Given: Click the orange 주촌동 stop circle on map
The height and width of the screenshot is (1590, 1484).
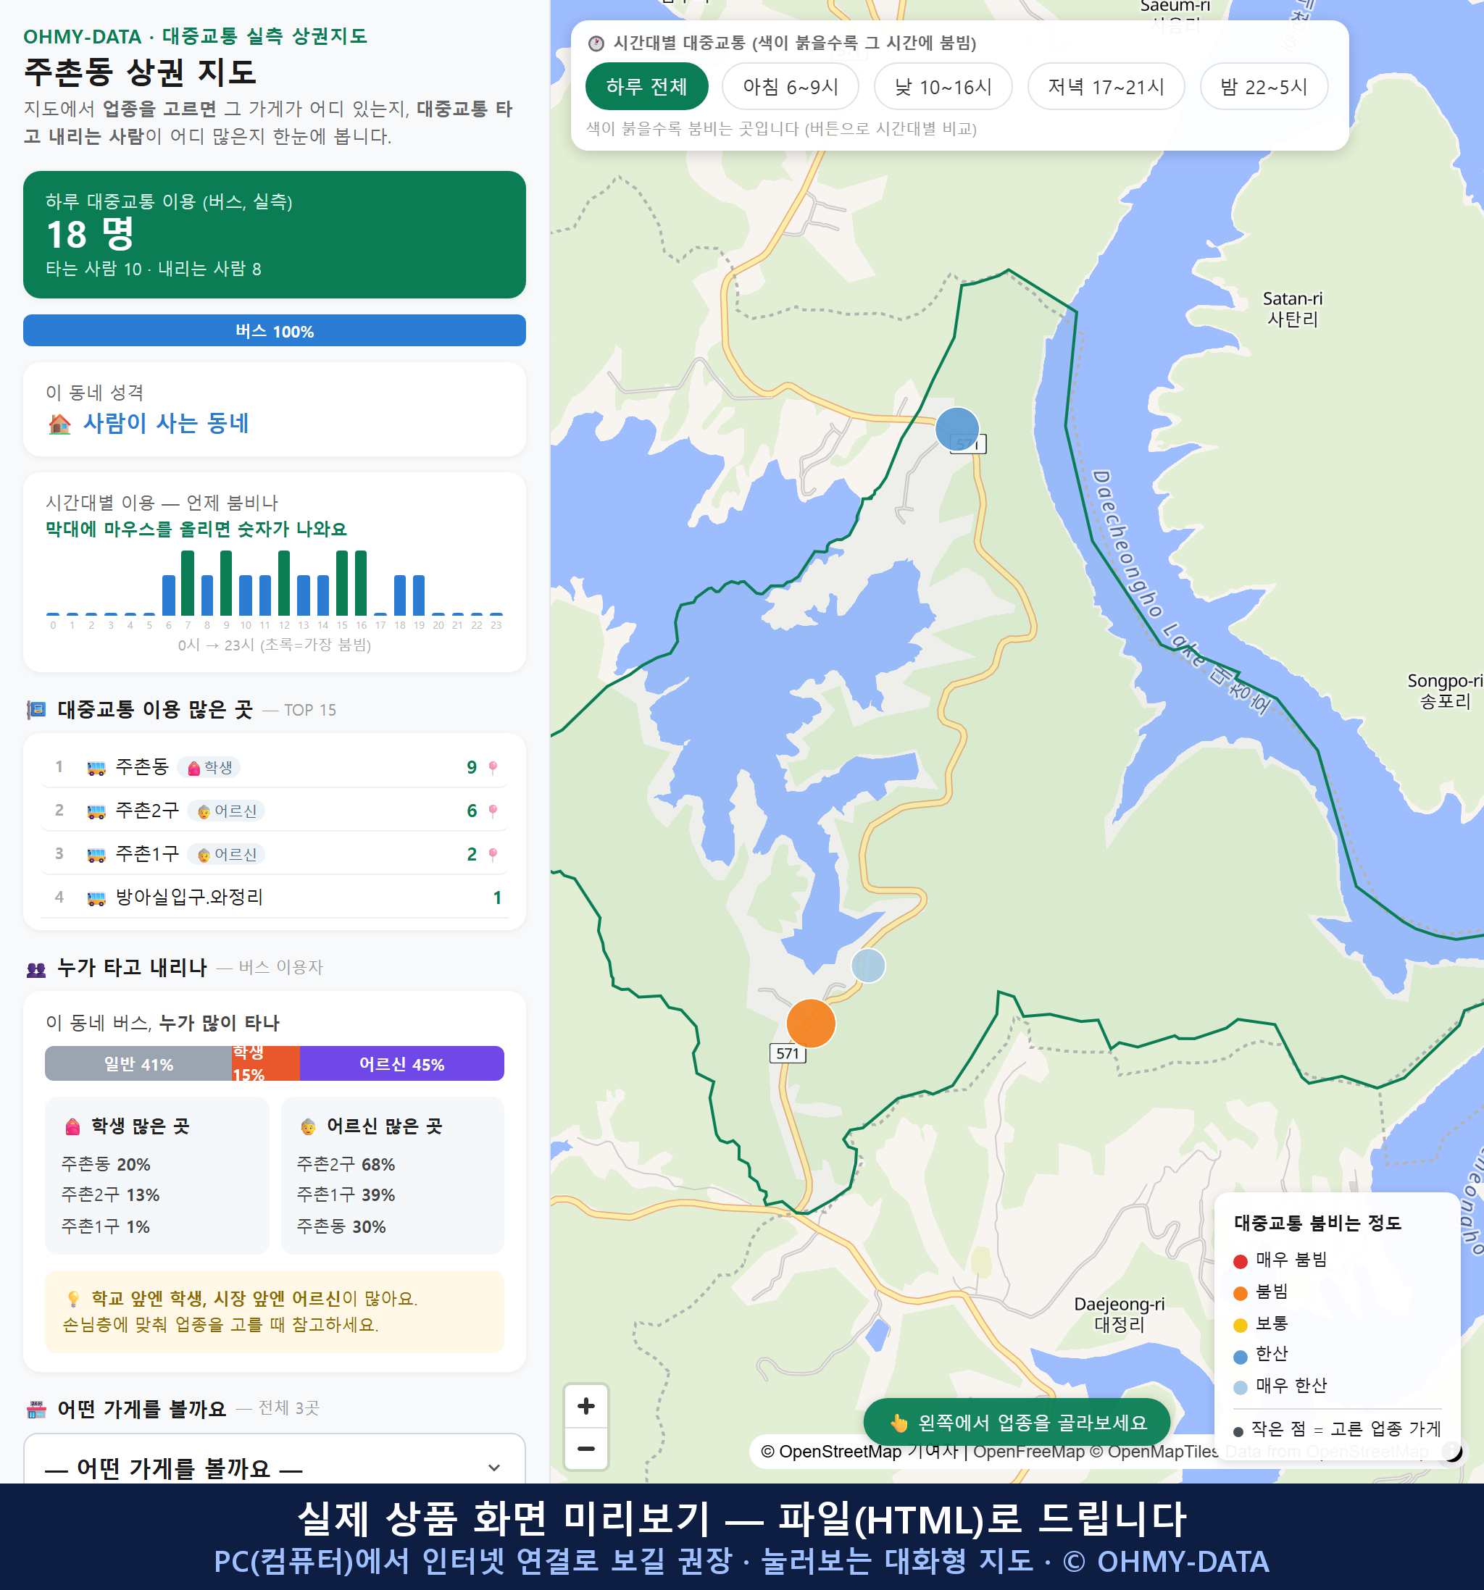Looking at the screenshot, I should click(x=810, y=1023).
